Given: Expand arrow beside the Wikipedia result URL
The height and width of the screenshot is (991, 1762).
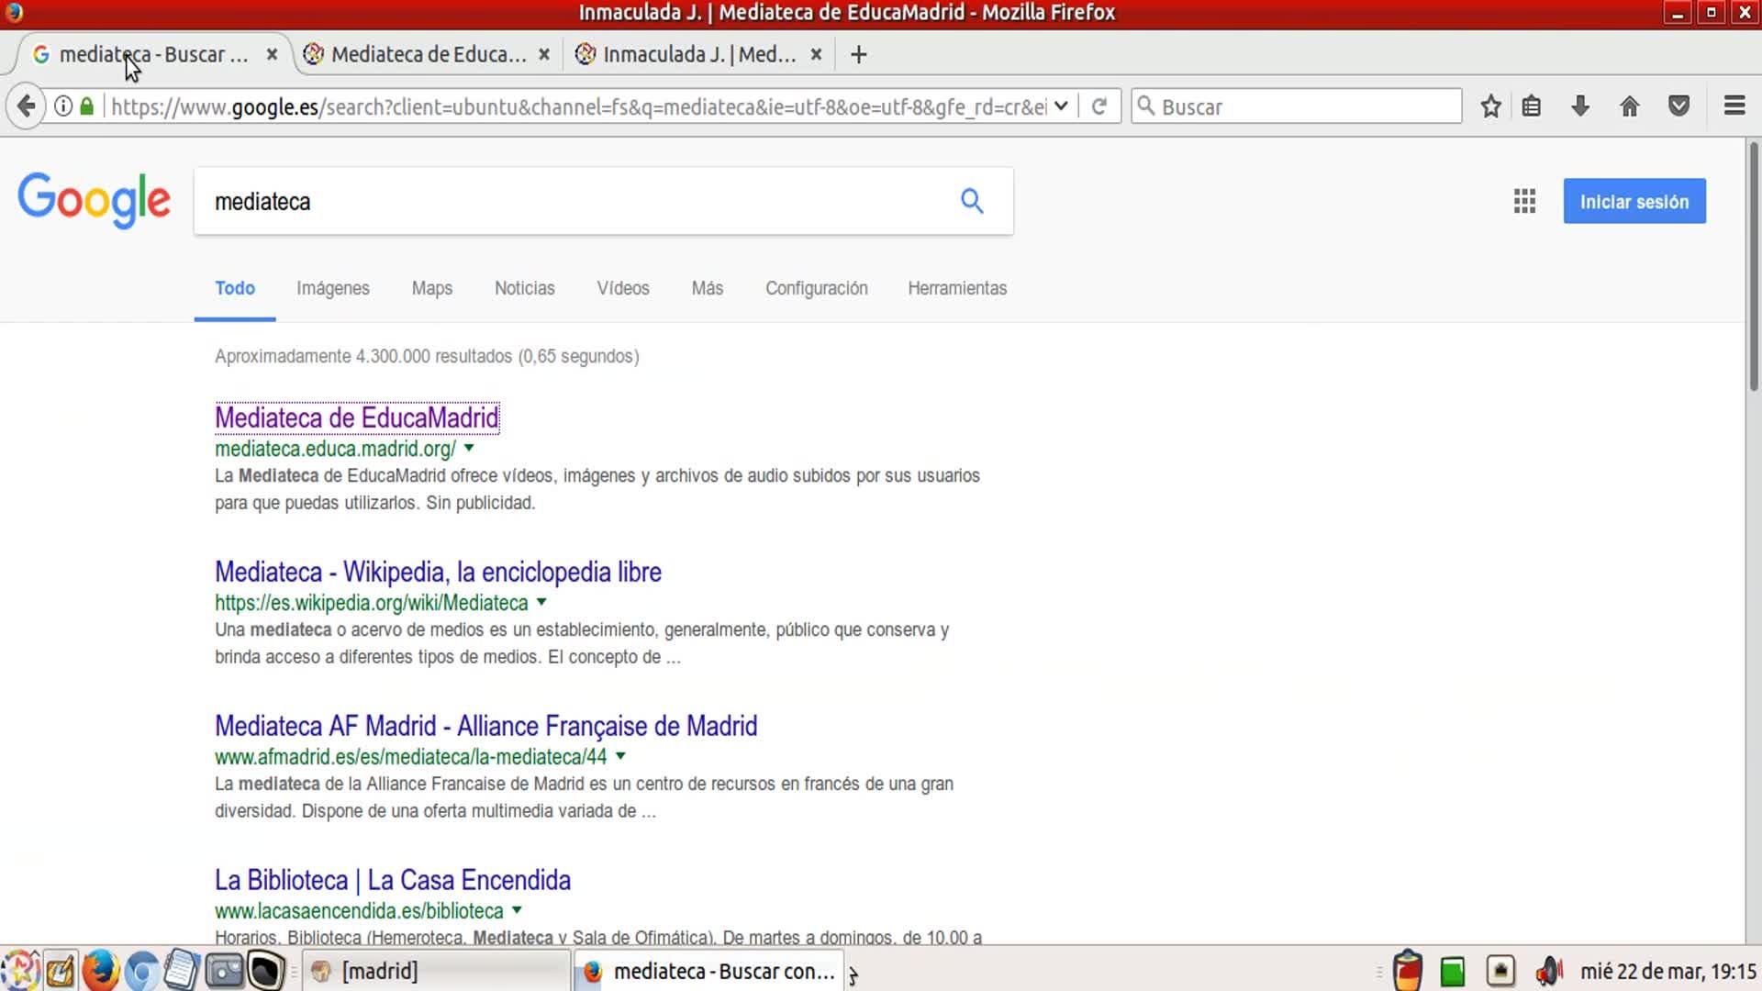Looking at the screenshot, I should pyautogui.click(x=541, y=603).
